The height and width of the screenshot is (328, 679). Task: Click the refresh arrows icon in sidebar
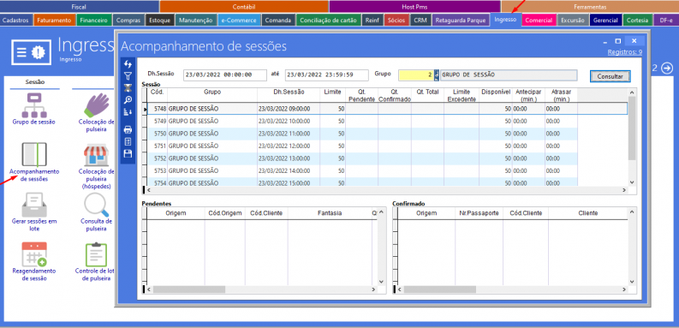point(128,64)
